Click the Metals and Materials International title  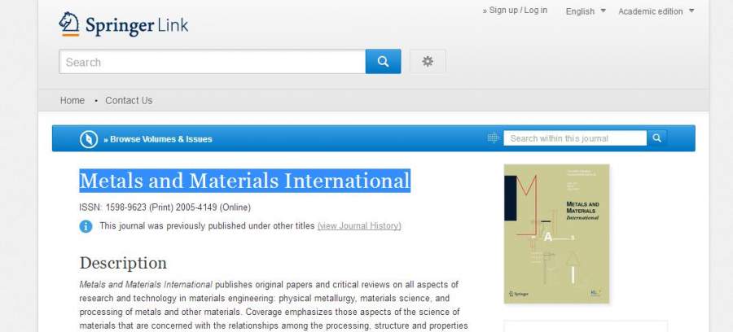(x=245, y=181)
